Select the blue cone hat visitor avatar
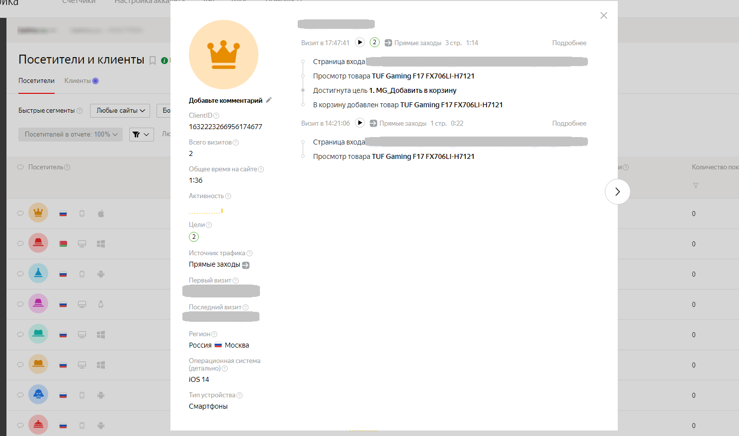Image resolution: width=739 pixels, height=436 pixels. 38,274
